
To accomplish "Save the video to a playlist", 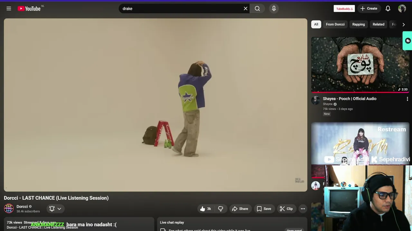I will [264, 209].
